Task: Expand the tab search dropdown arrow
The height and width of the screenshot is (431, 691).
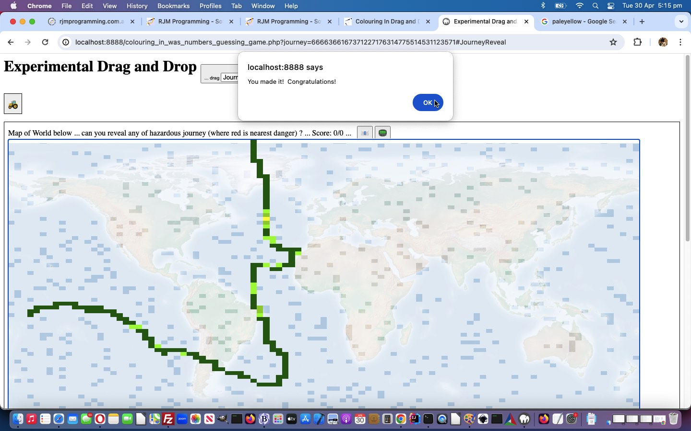Action: pyautogui.click(x=681, y=22)
